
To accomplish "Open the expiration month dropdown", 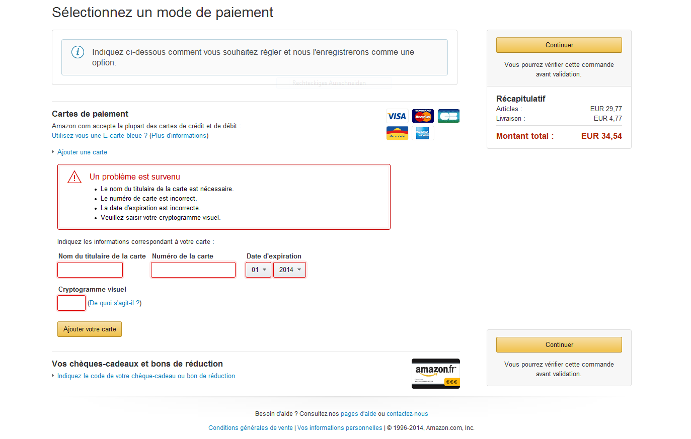I will pos(258,270).
